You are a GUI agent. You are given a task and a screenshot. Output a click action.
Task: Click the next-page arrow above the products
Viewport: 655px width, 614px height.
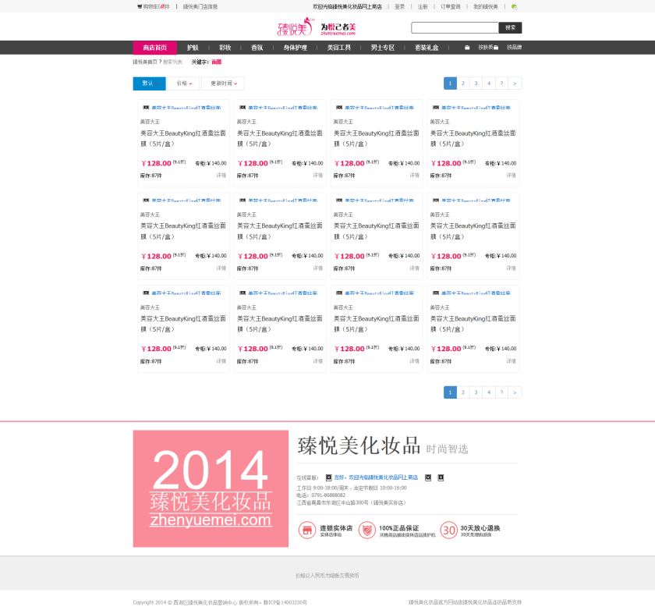(515, 83)
